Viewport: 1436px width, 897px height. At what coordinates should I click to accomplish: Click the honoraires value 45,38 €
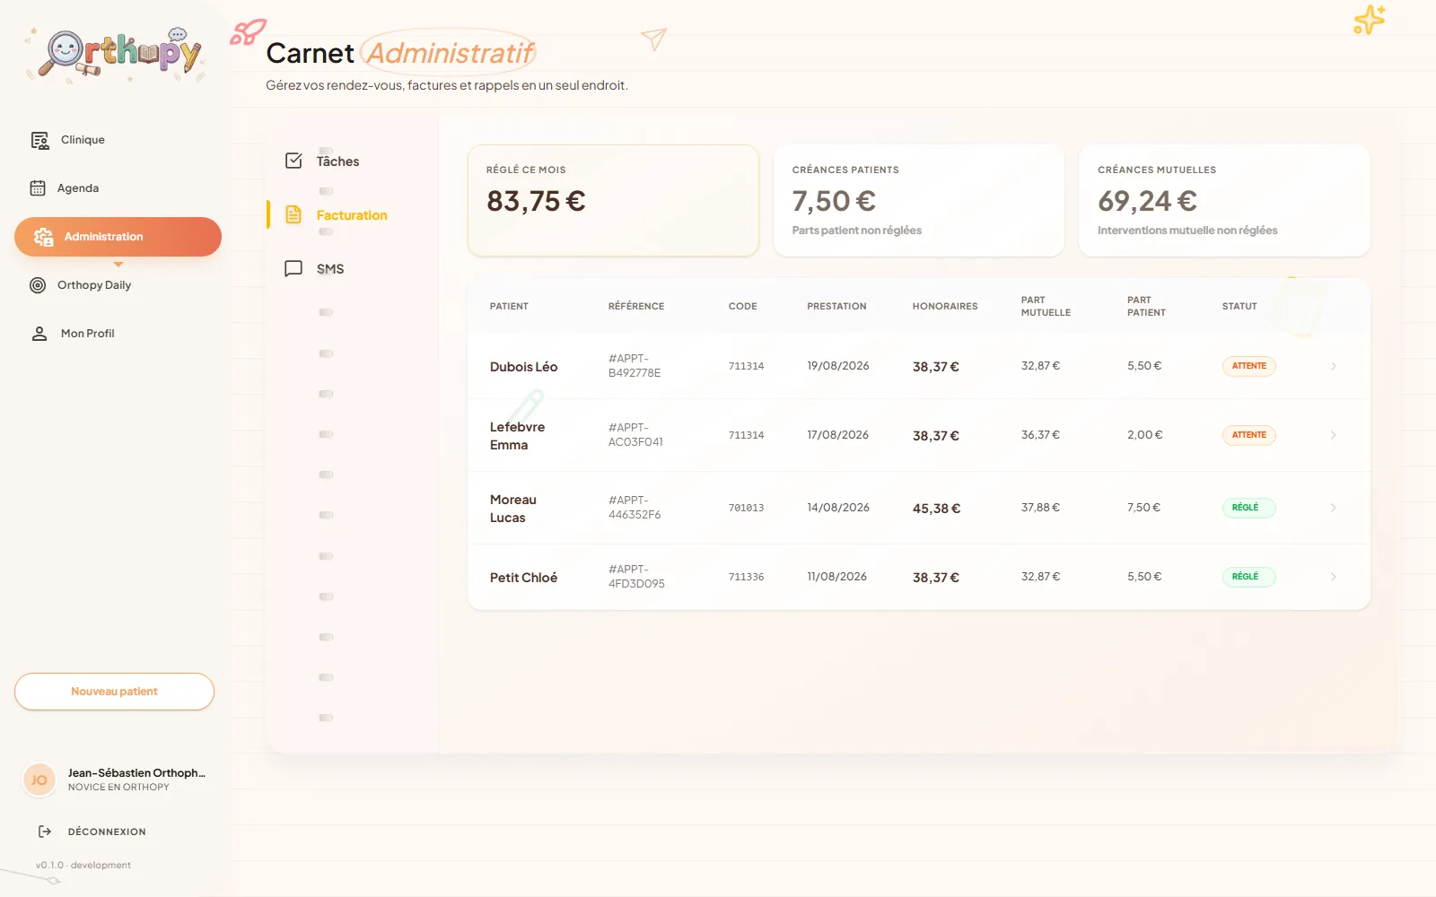click(x=936, y=509)
